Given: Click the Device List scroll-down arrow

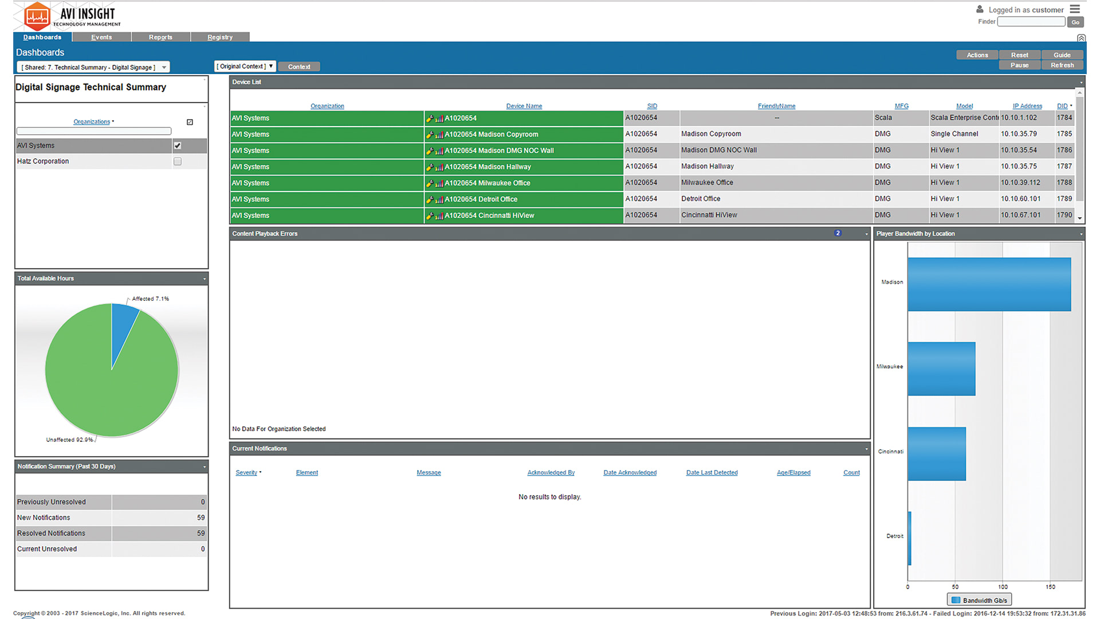Looking at the screenshot, I should (x=1080, y=218).
